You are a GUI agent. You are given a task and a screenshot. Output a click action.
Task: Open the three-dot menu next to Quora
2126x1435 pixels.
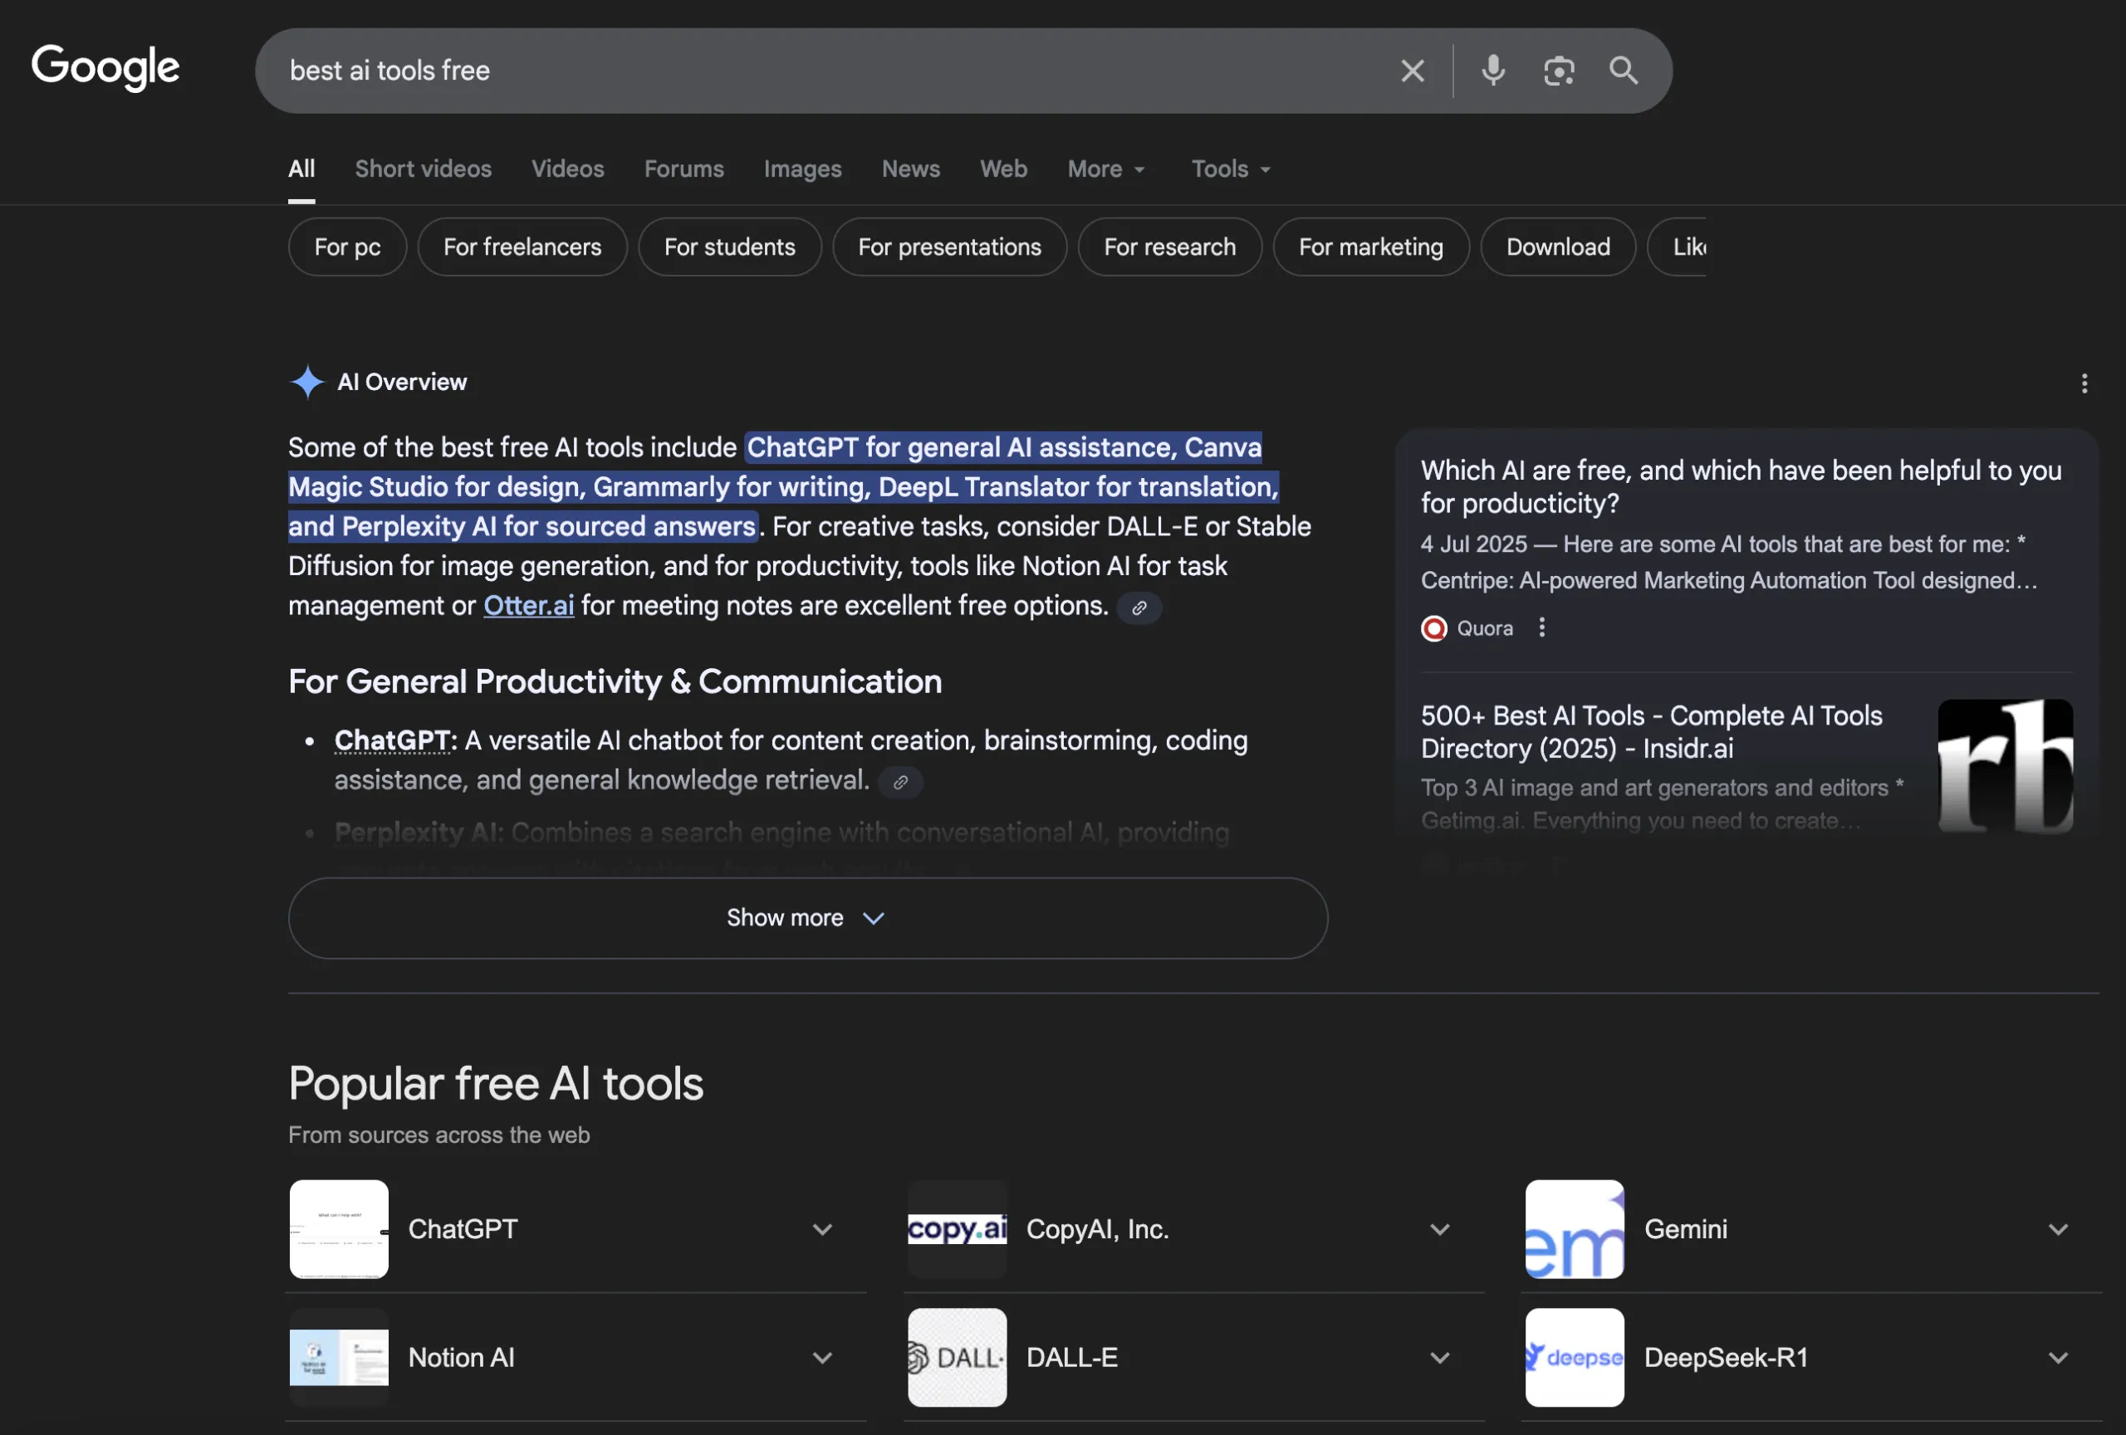(1541, 628)
